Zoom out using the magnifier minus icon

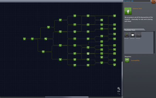pyautogui.click(x=119, y=94)
